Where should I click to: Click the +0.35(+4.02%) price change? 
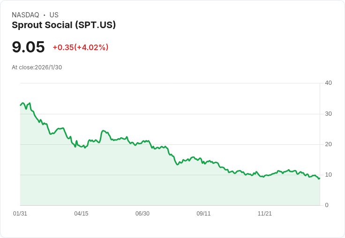coord(81,47)
